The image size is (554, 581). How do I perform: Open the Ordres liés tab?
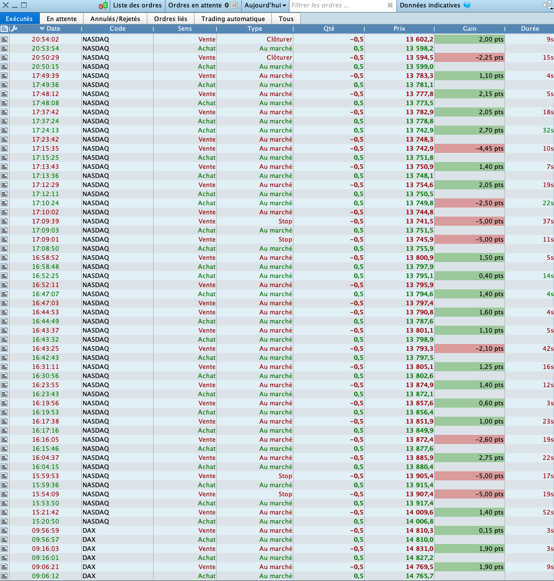171,19
